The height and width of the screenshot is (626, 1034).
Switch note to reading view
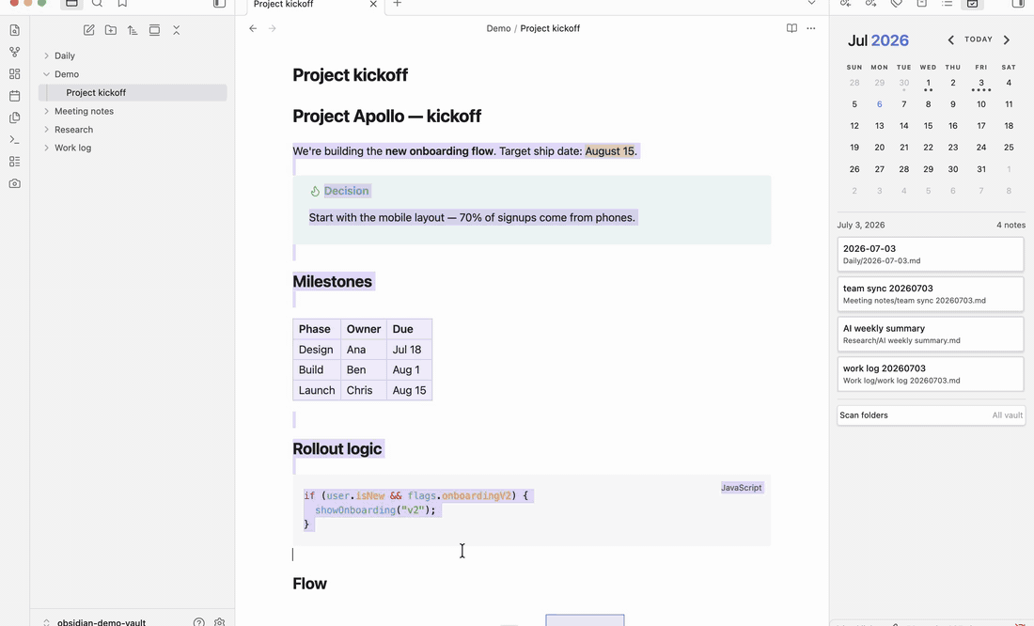click(x=792, y=28)
